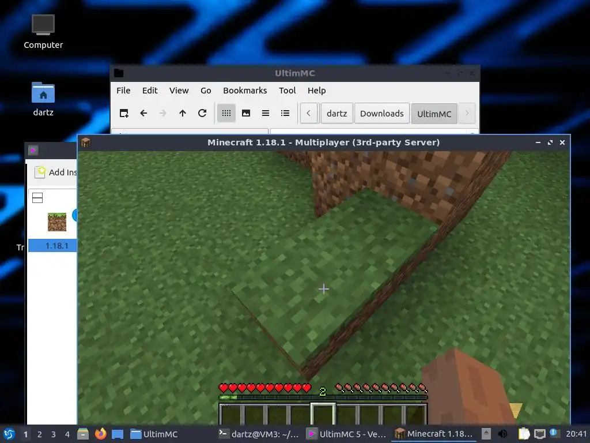
Task: Click the file manager window folder icon
Action: coord(119,73)
